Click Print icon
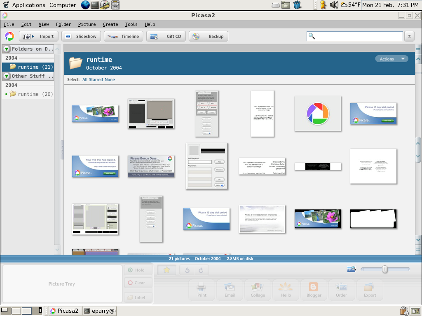This screenshot has width=422, height=316. (202, 290)
